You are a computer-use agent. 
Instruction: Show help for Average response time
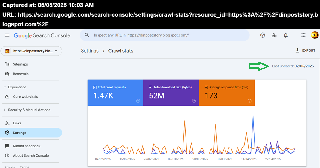pos(249,101)
